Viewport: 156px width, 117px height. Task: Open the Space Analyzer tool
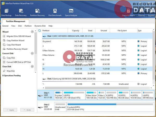click(71, 12)
